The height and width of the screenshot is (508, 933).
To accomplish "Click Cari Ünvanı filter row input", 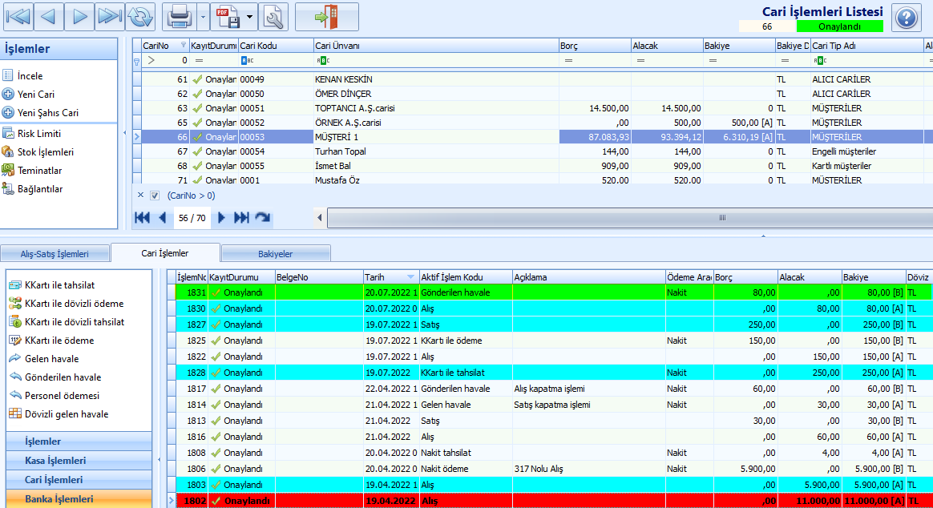I will point(435,60).
